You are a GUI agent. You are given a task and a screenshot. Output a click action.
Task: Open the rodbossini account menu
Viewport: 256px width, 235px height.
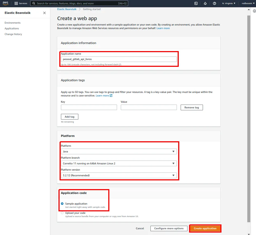click(248, 3)
